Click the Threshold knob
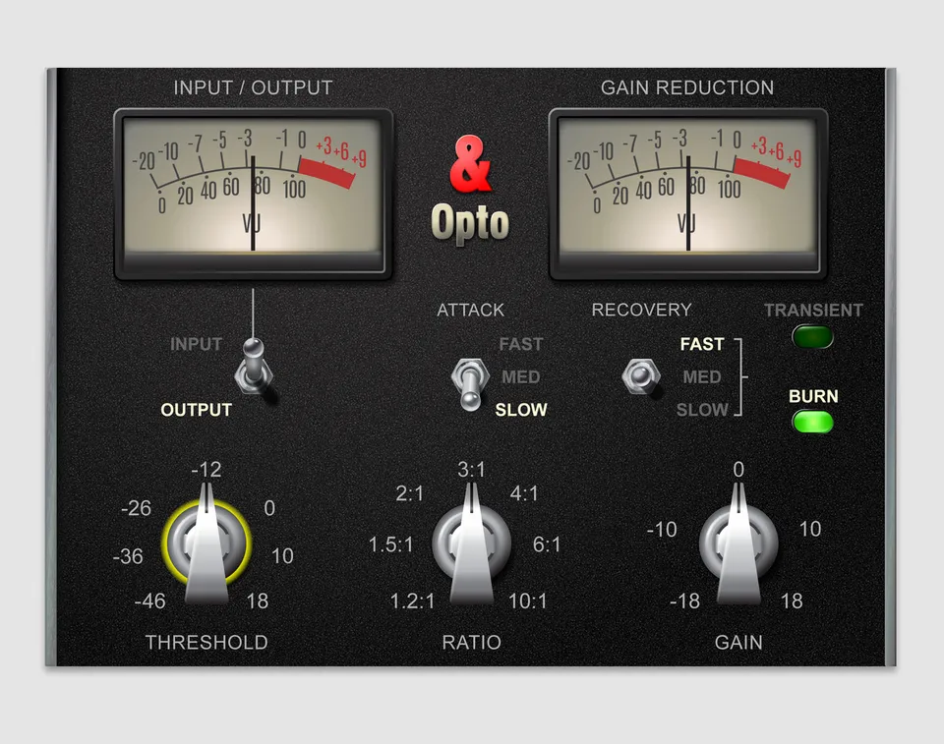This screenshot has width=944, height=744. (206, 543)
